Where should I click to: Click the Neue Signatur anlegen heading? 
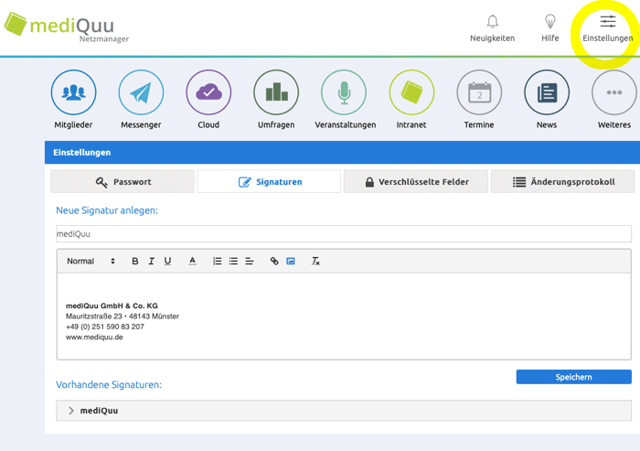pyautogui.click(x=107, y=210)
